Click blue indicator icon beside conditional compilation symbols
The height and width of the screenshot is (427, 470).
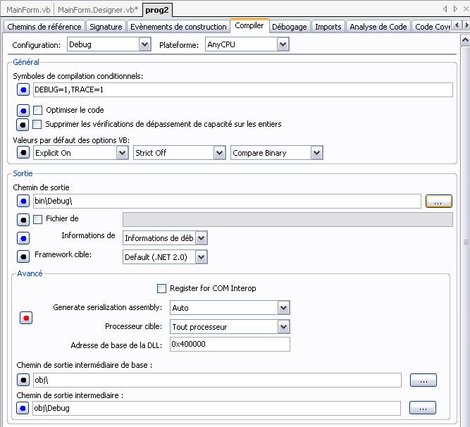[x=23, y=90]
